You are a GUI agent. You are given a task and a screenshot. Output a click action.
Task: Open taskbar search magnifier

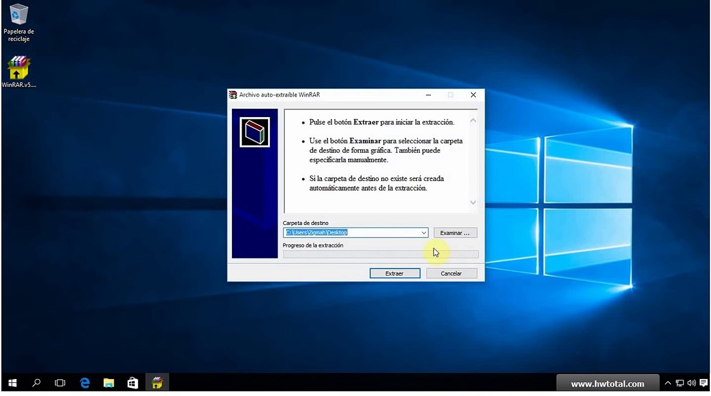pos(36,383)
